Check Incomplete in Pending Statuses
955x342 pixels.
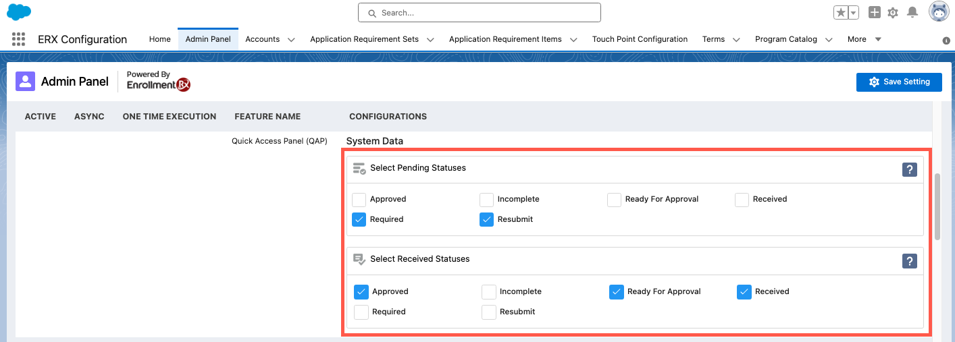[x=486, y=200]
